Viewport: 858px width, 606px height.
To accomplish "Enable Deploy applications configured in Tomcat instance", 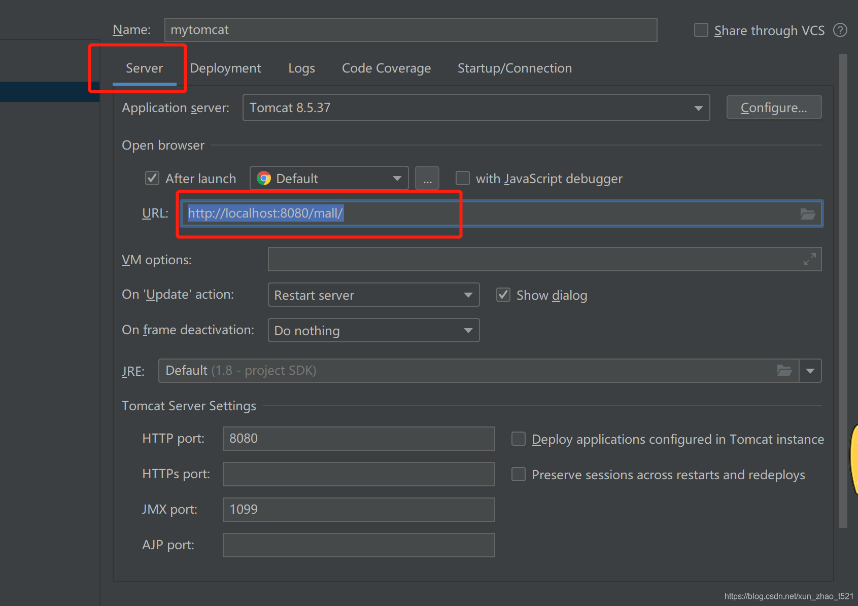I will (519, 439).
